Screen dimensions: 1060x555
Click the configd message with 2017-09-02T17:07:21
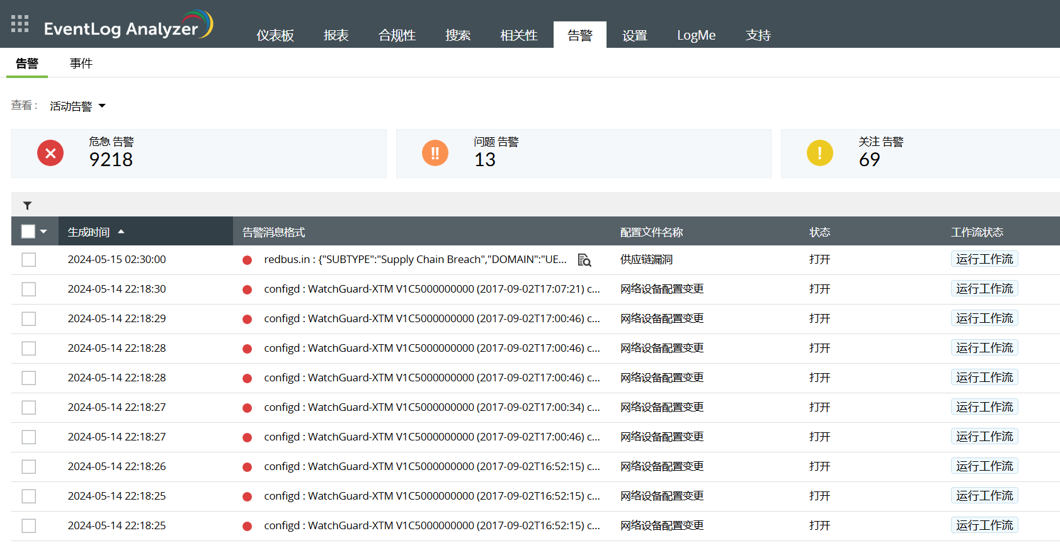(432, 289)
